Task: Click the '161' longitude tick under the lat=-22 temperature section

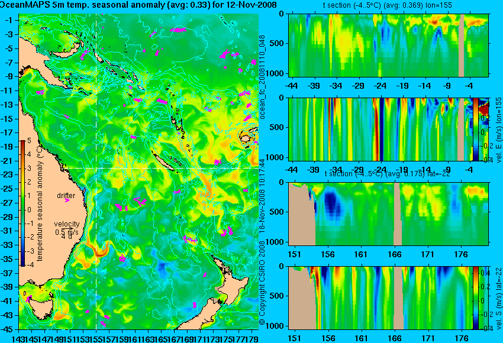Action: click(361, 254)
